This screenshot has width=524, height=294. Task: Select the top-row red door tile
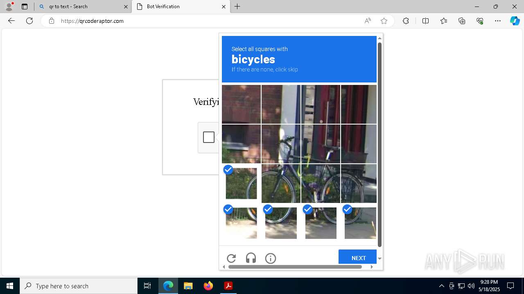321,104
